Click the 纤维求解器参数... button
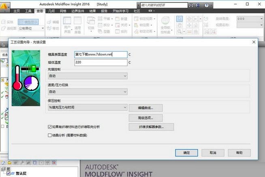This screenshot has width=265, height=177. pyautogui.click(x=151, y=127)
